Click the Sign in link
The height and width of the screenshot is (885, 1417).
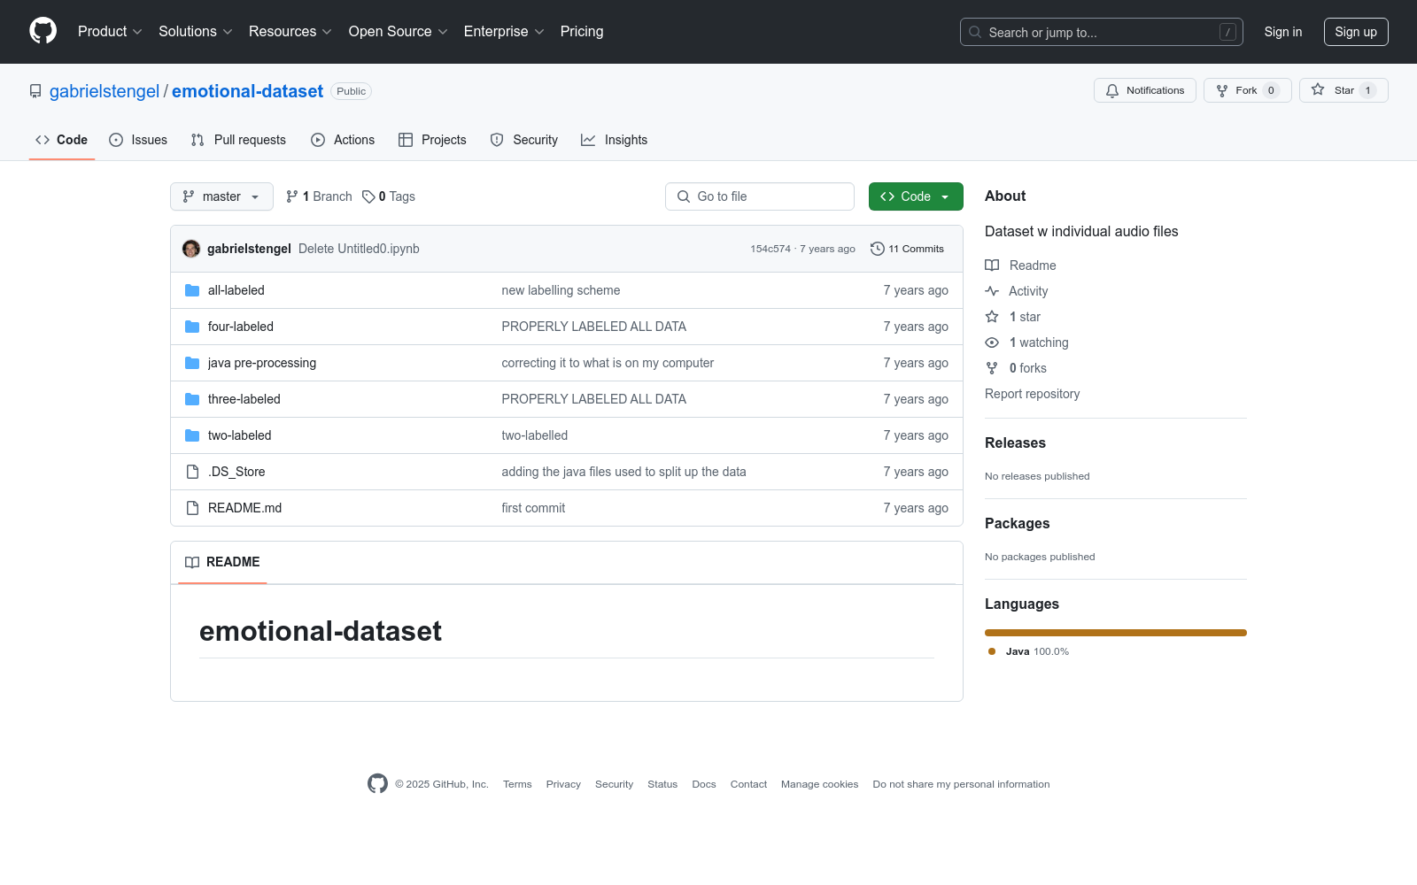(1283, 32)
